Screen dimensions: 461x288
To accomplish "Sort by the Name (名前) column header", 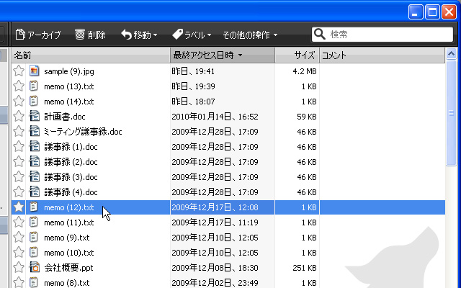I will [x=91, y=55].
